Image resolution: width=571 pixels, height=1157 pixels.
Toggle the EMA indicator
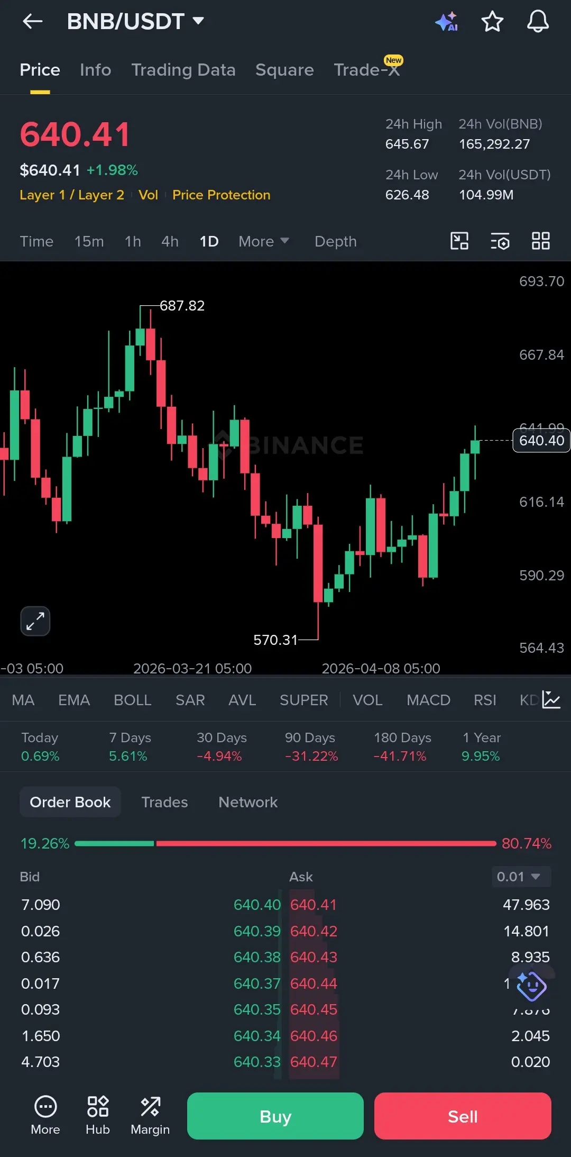pyautogui.click(x=74, y=700)
